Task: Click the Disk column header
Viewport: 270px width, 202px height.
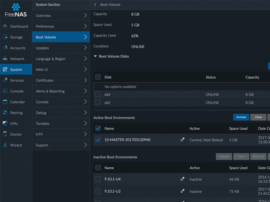Action: (x=108, y=77)
